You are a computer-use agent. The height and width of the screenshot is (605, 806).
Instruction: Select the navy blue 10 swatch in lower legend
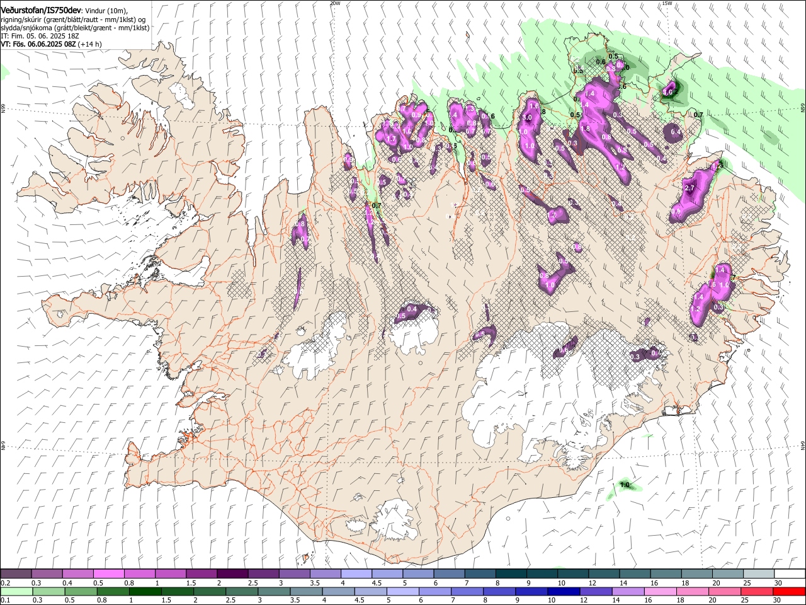(563, 591)
